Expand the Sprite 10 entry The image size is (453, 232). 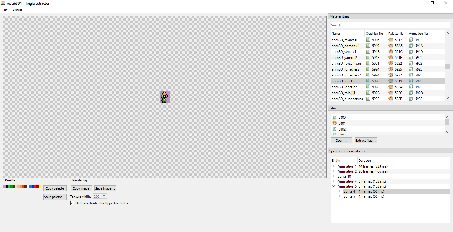(x=334, y=176)
